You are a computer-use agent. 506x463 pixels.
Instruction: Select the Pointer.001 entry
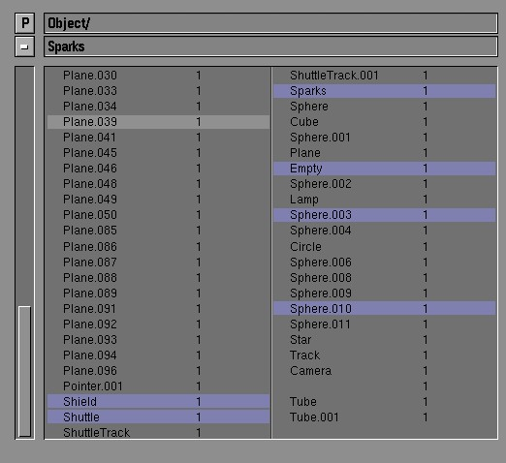(158, 386)
